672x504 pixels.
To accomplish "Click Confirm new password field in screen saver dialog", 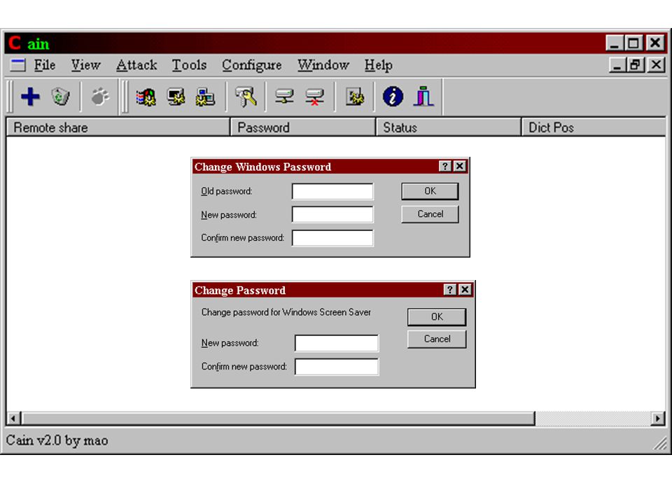I will point(337,367).
